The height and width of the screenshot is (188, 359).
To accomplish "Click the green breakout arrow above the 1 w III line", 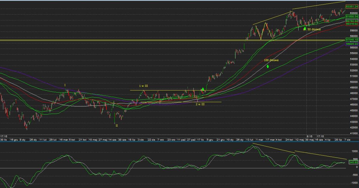I will (x=203, y=89).
